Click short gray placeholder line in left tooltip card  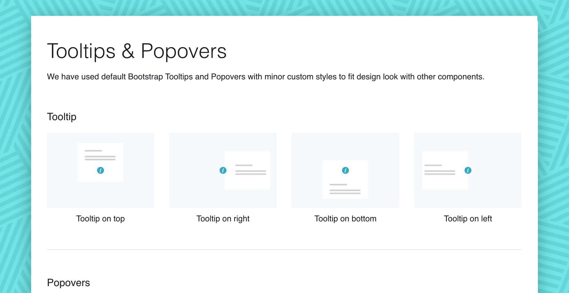point(433,165)
